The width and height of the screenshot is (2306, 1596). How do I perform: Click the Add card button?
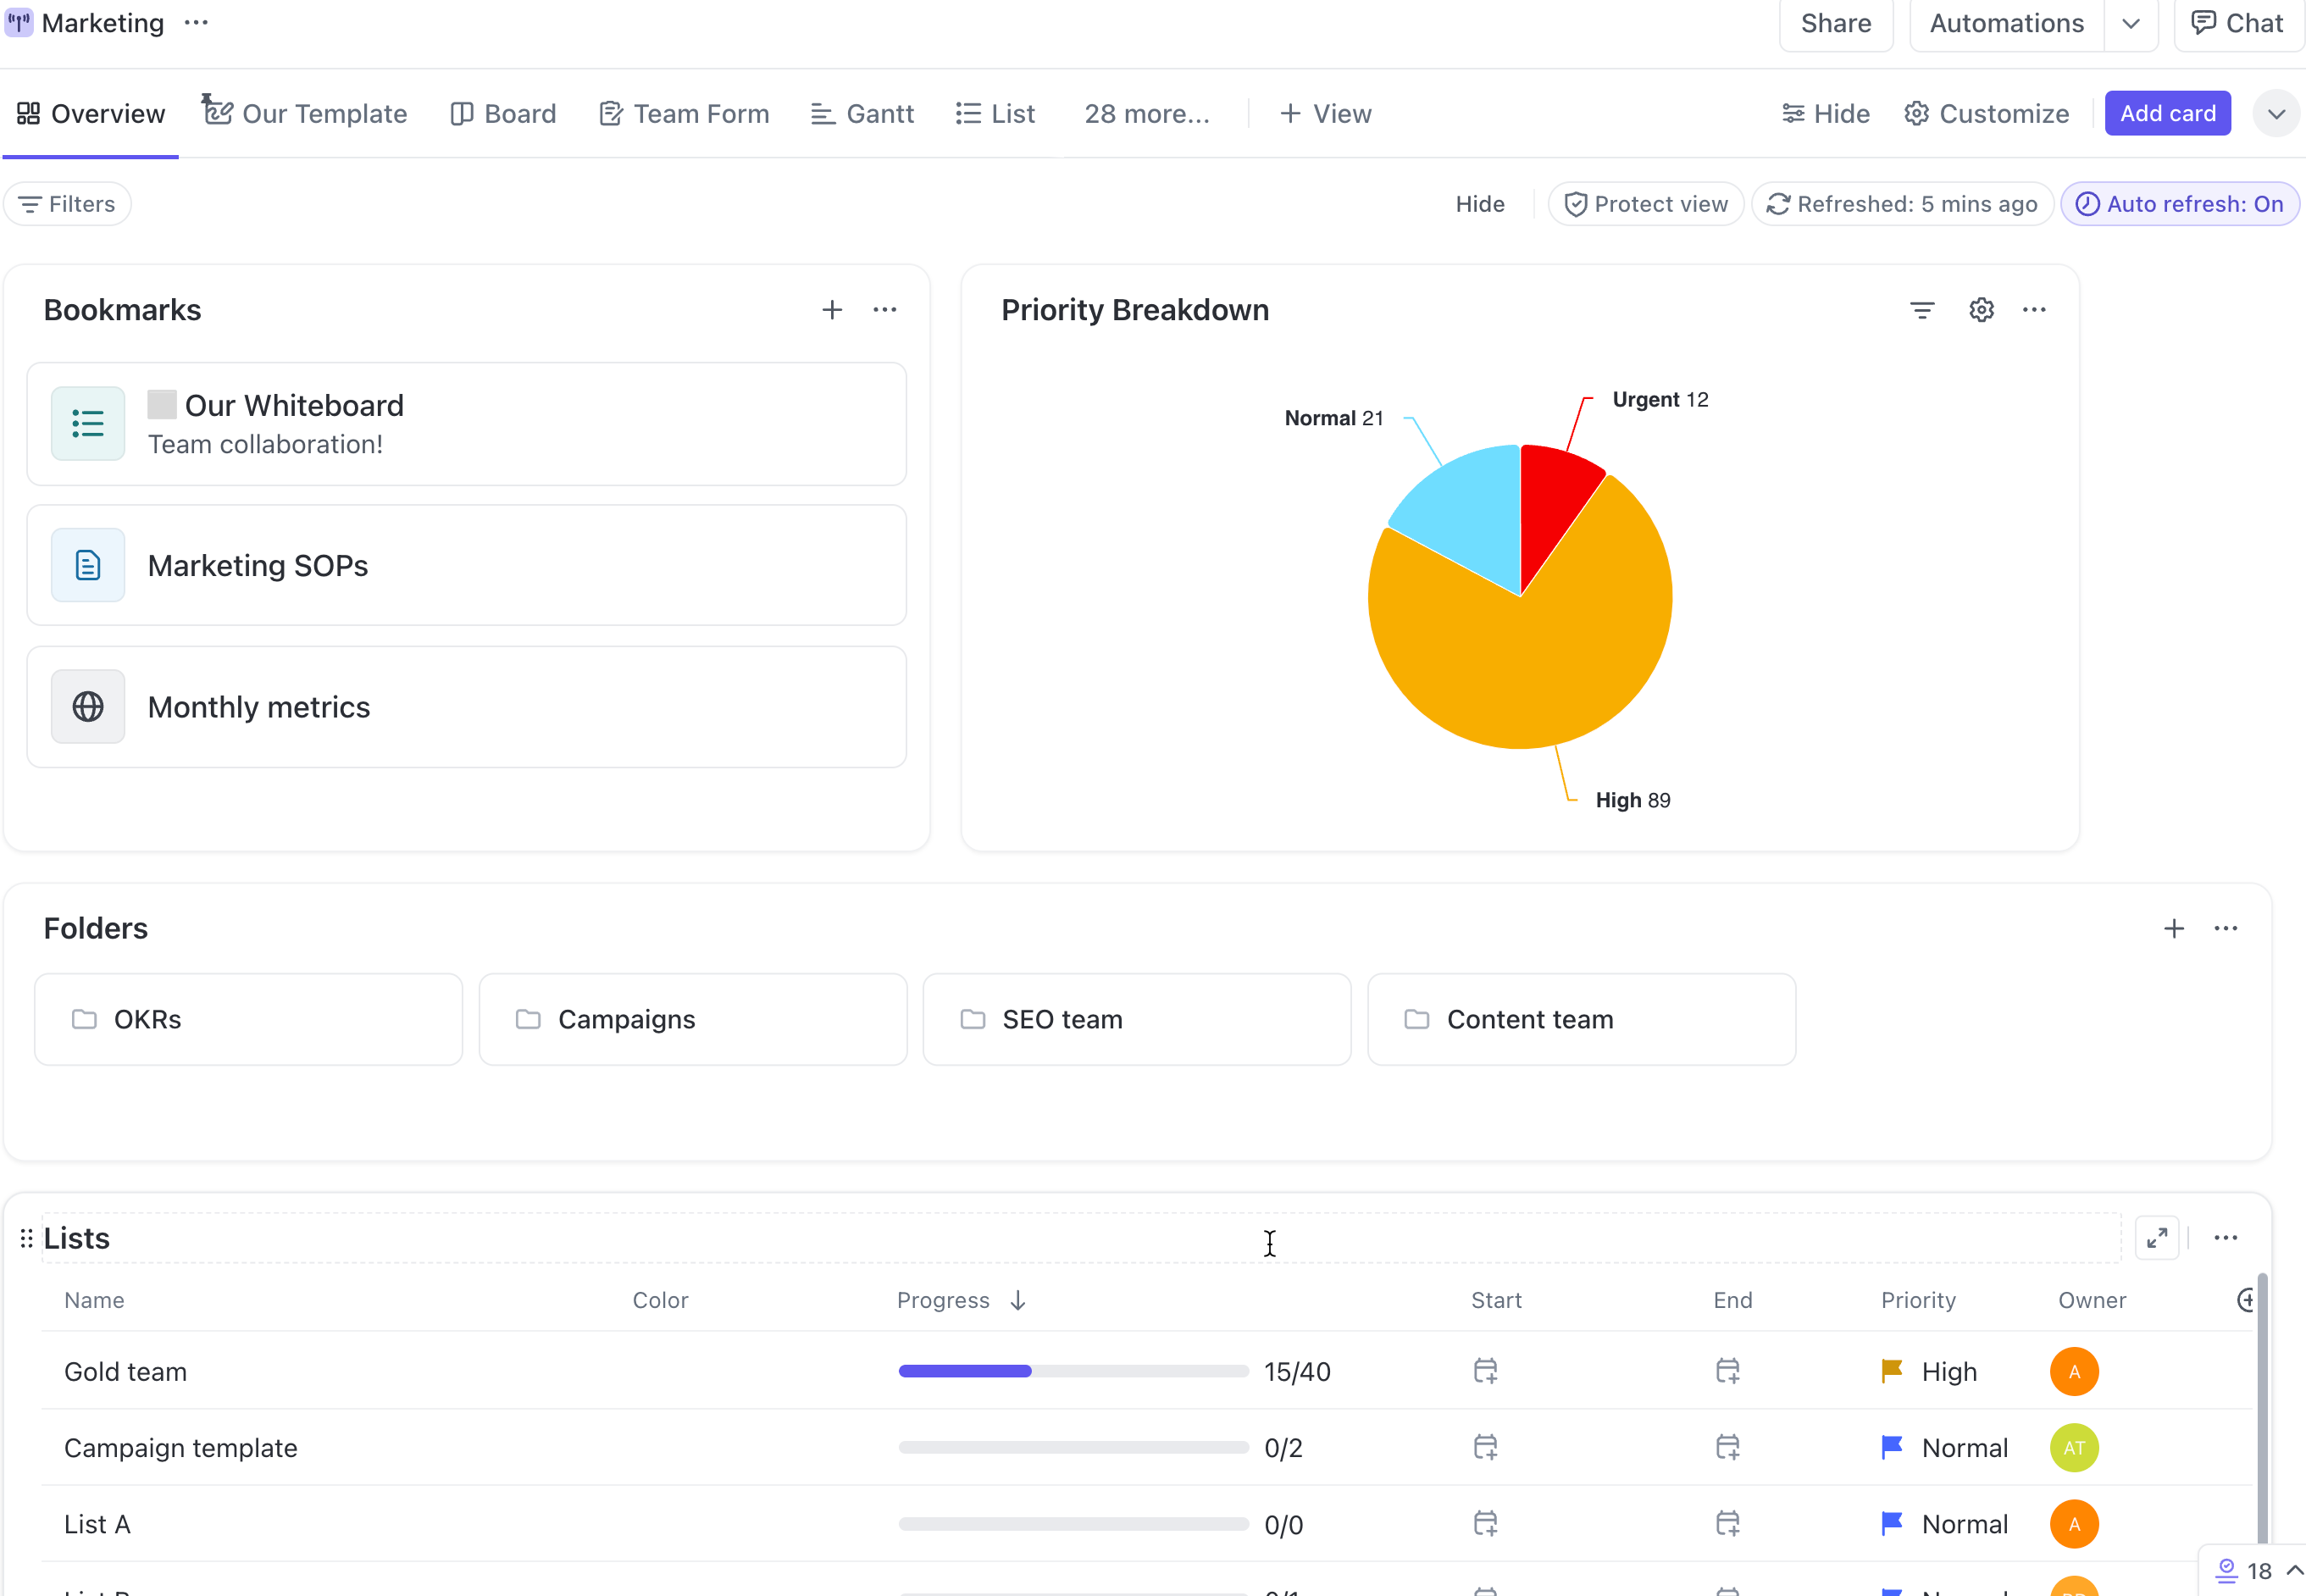tap(2167, 114)
